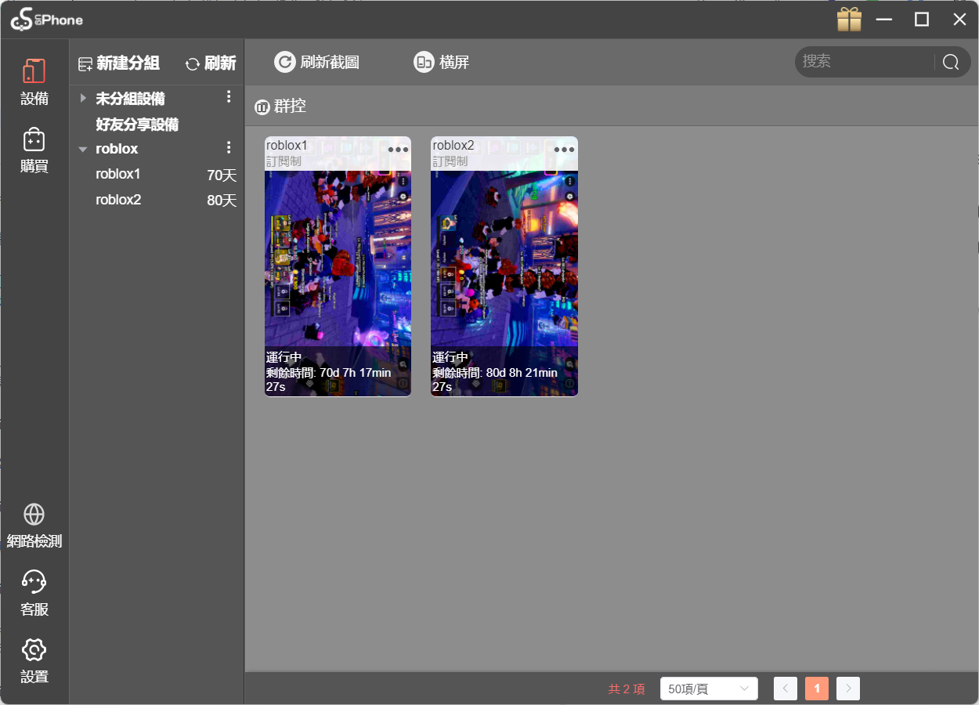The image size is (979, 705).
Task: Go to the next page arrow
Action: click(x=848, y=689)
